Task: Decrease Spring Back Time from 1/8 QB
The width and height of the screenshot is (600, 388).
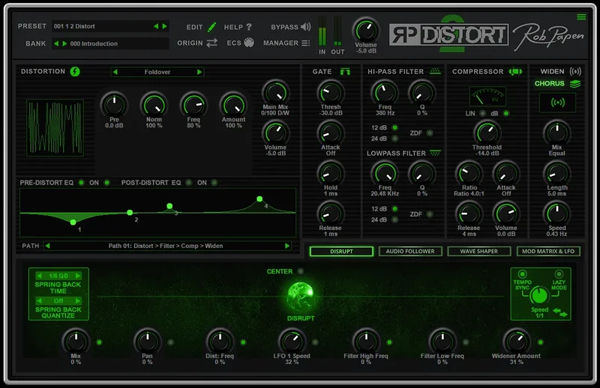Action: coord(39,276)
